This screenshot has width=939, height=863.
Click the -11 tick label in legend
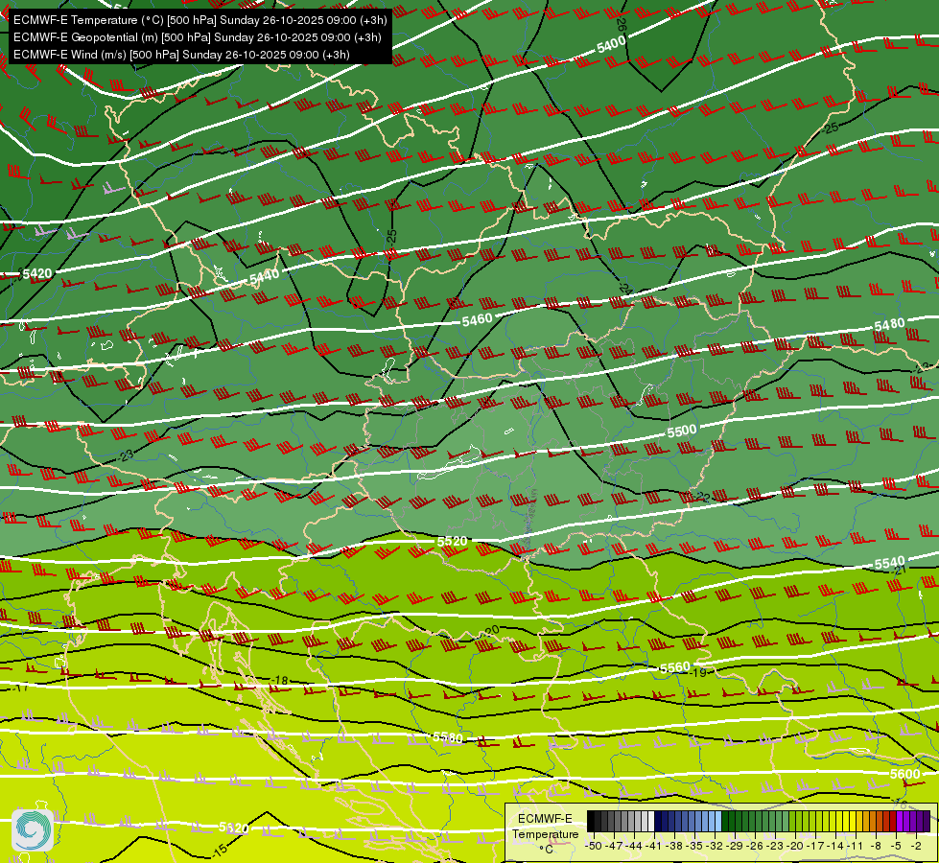point(856,846)
